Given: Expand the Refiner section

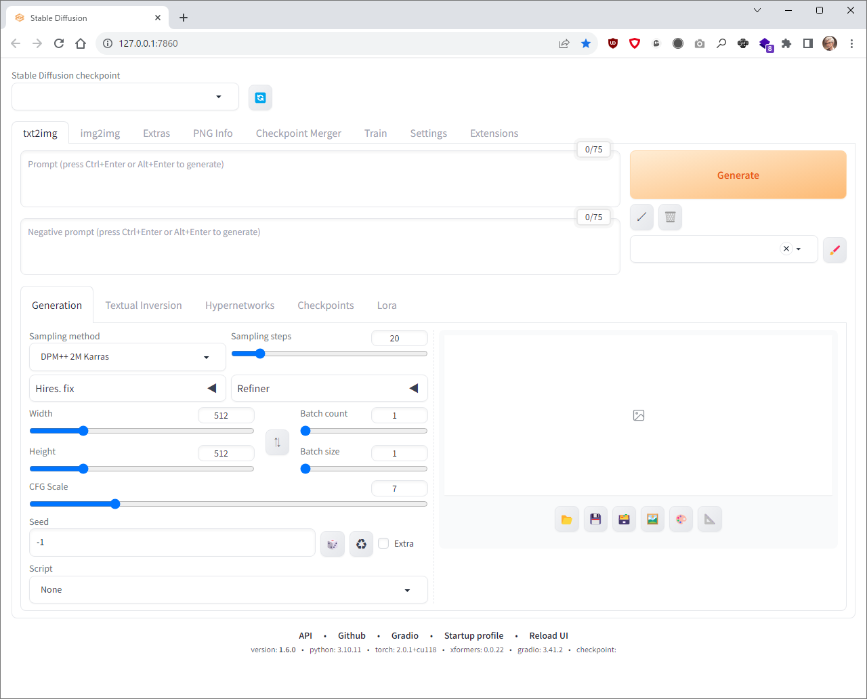Looking at the screenshot, I should (329, 389).
